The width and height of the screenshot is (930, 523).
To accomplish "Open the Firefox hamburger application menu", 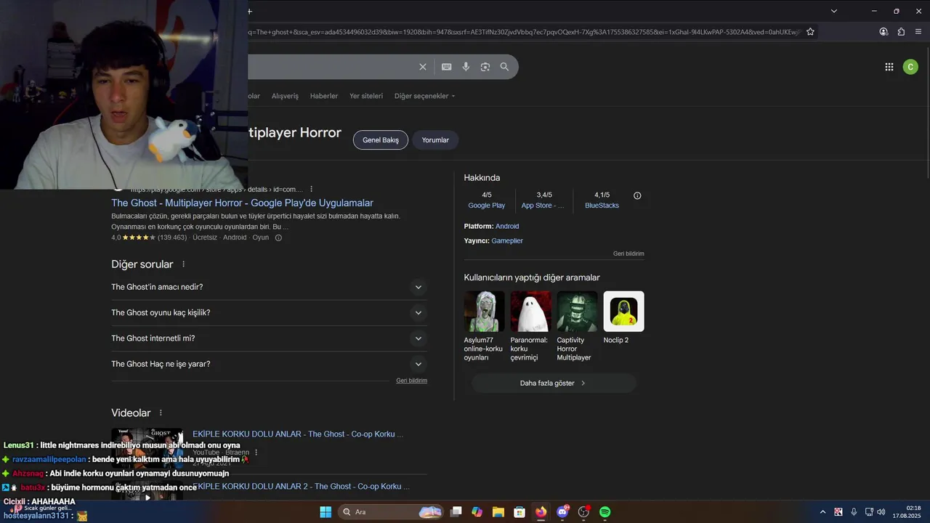I will click(x=918, y=32).
